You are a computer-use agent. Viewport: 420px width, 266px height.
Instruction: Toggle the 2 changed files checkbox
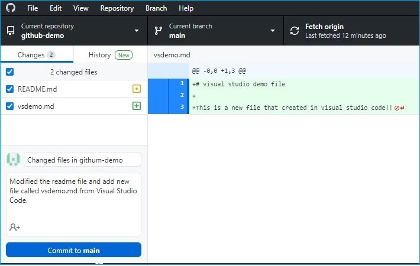[9, 72]
